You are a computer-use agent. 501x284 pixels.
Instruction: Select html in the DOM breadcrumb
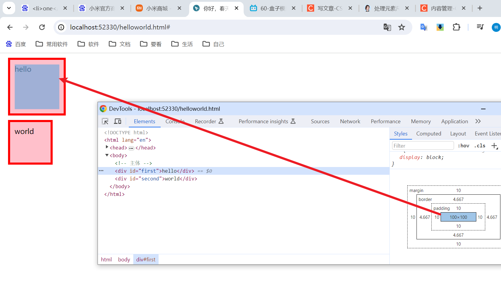[106, 260]
